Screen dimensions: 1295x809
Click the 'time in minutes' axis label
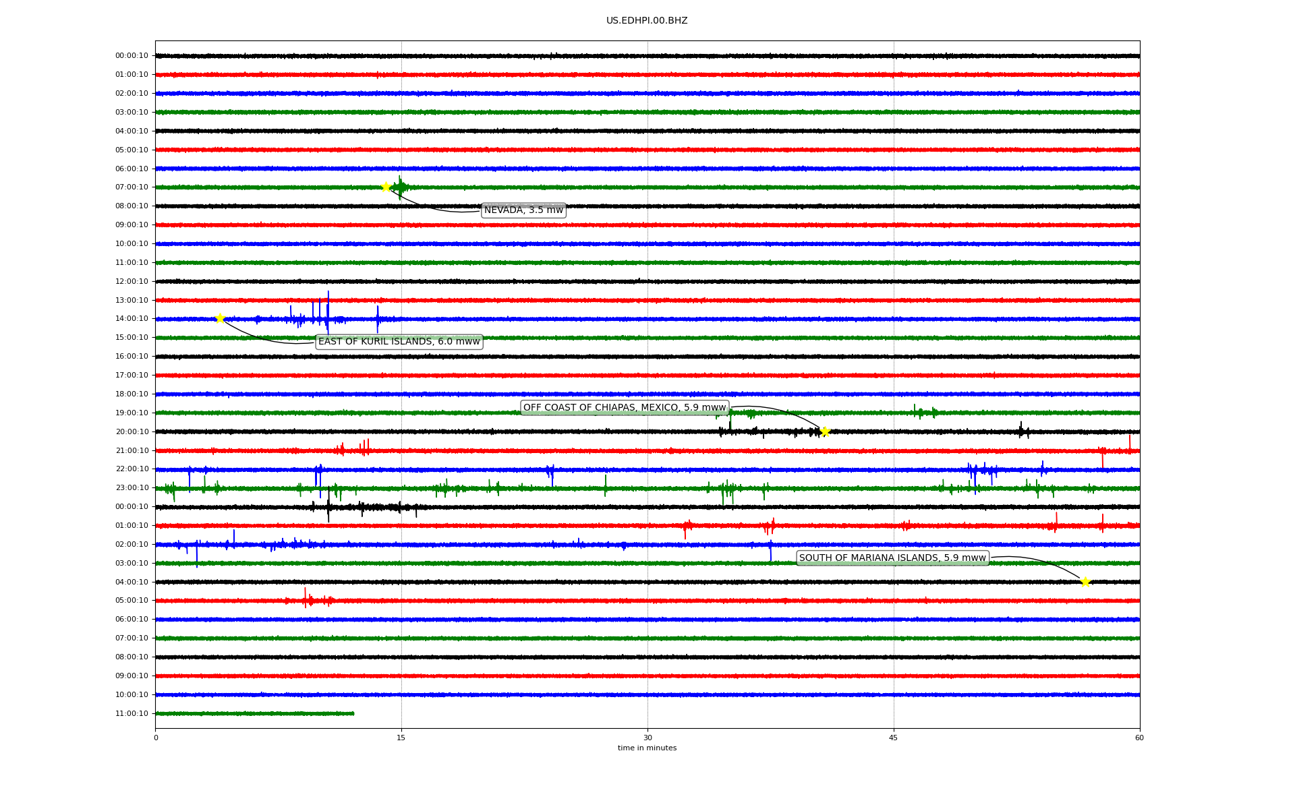[647, 748]
